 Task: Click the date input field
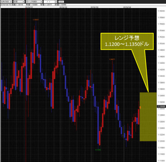coord(49,2)
